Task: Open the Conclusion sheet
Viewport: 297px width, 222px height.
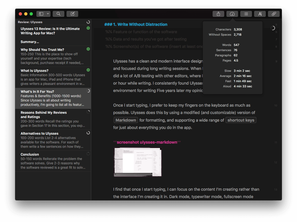Action: click(53, 161)
